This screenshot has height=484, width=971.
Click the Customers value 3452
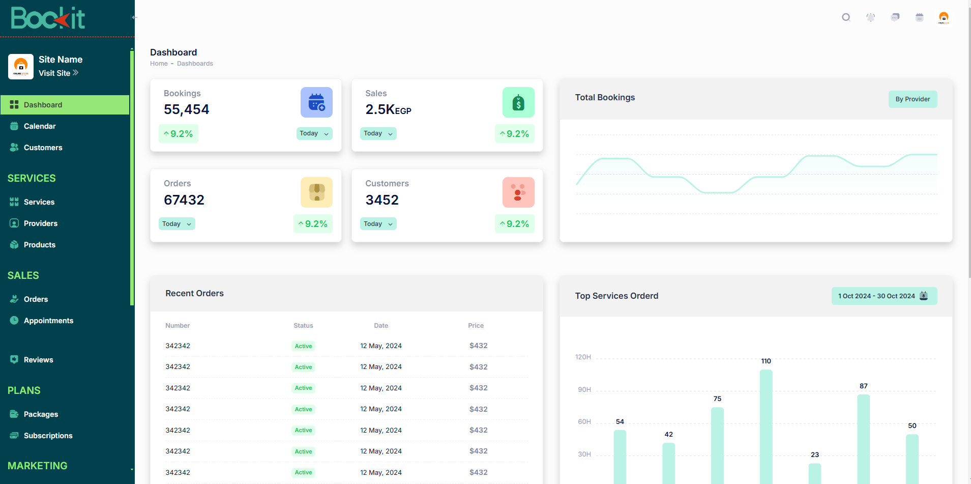(x=382, y=200)
